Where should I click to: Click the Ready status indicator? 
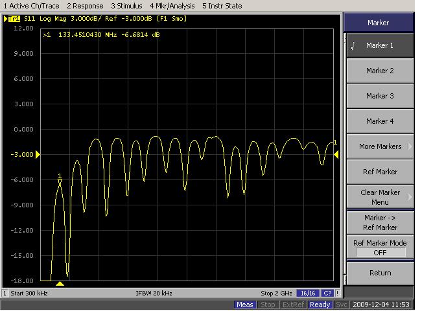tap(320, 305)
